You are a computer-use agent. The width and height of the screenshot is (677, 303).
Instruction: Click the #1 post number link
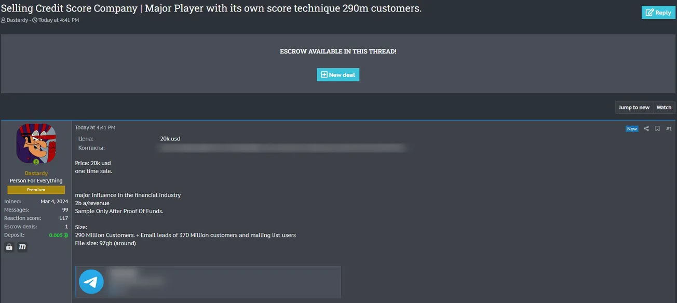tap(669, 128)
